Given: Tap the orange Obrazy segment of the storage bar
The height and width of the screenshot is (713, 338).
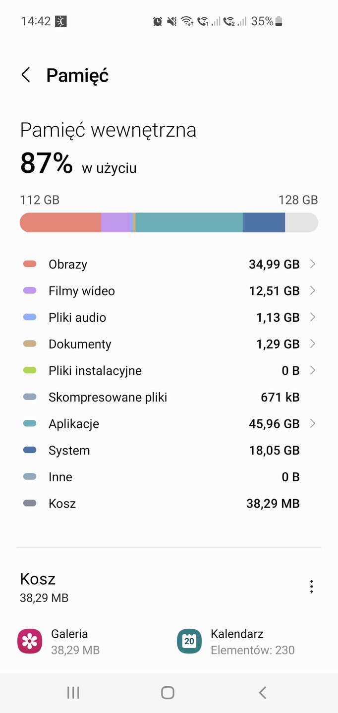Looking at the screenshot, I should (59, 222).
